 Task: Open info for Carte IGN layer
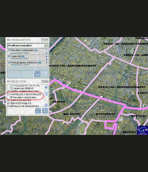pyautogui.click(x=23, y=57)
